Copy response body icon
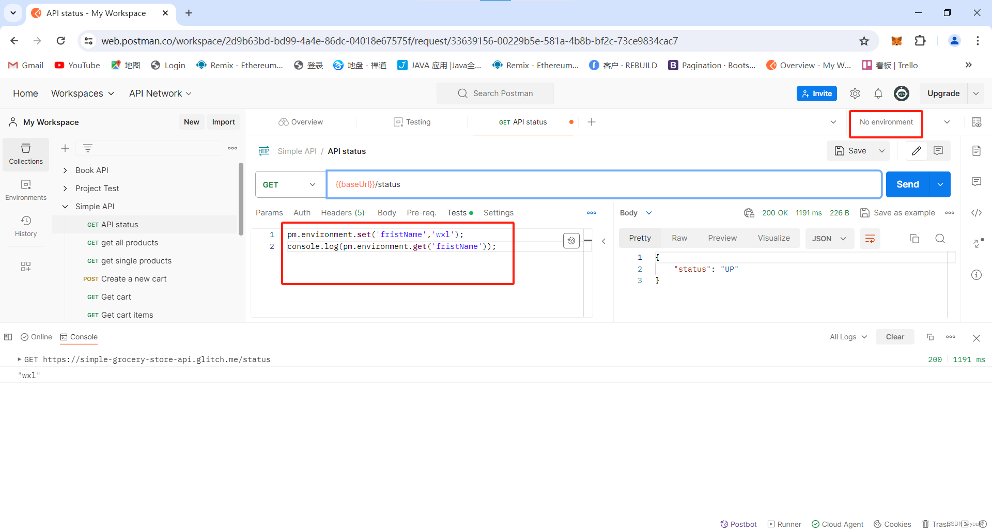The width and height of the screenshot is (992, 532). 915,239
